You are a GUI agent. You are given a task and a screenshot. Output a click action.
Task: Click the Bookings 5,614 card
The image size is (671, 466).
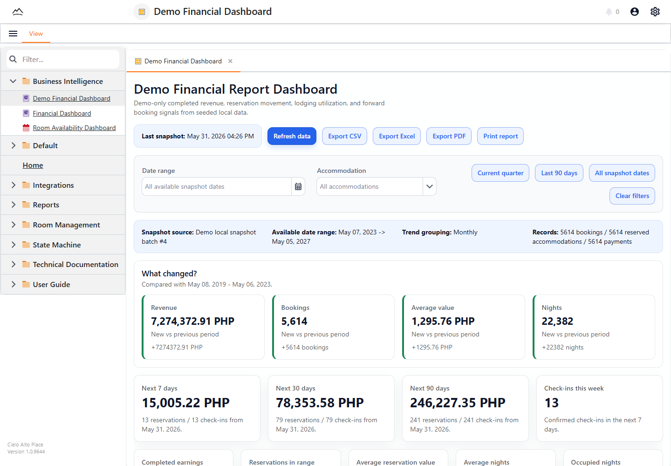pyautogui.click(x=333, y=327)
